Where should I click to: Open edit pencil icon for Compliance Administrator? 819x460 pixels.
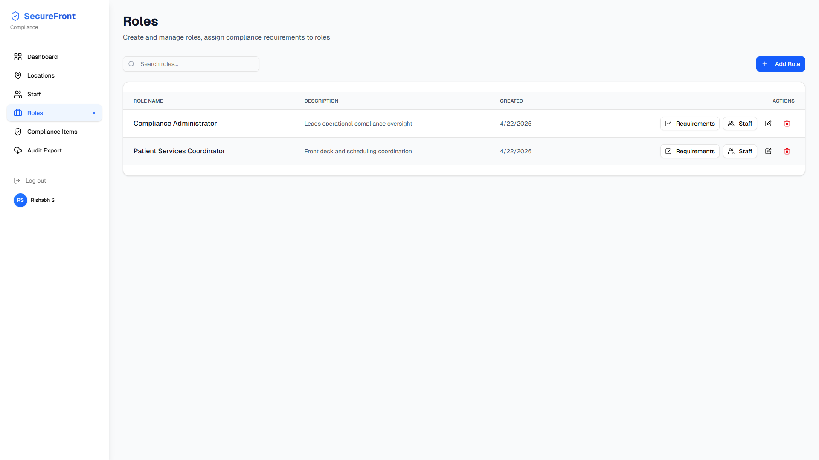[768, 124]
